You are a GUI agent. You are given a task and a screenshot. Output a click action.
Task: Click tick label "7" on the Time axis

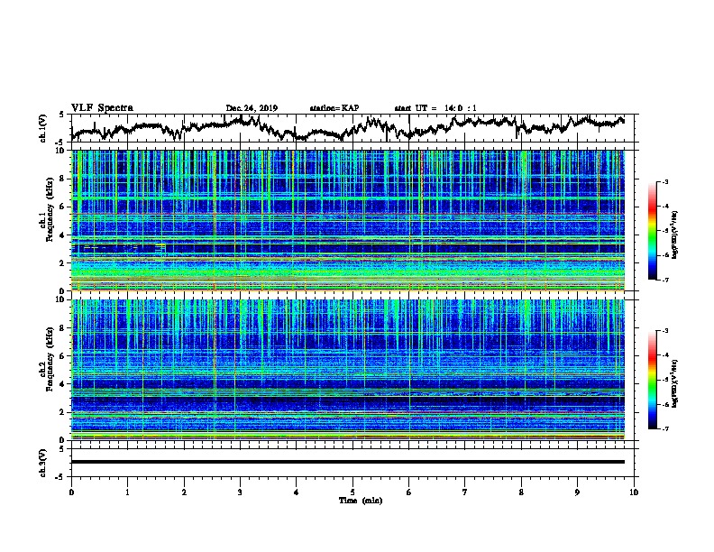coord(465,492)
